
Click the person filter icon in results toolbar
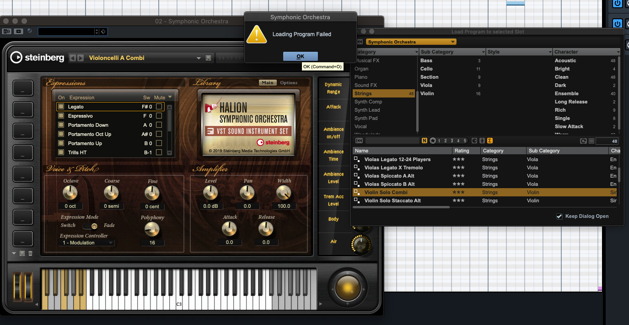(482, 141)
